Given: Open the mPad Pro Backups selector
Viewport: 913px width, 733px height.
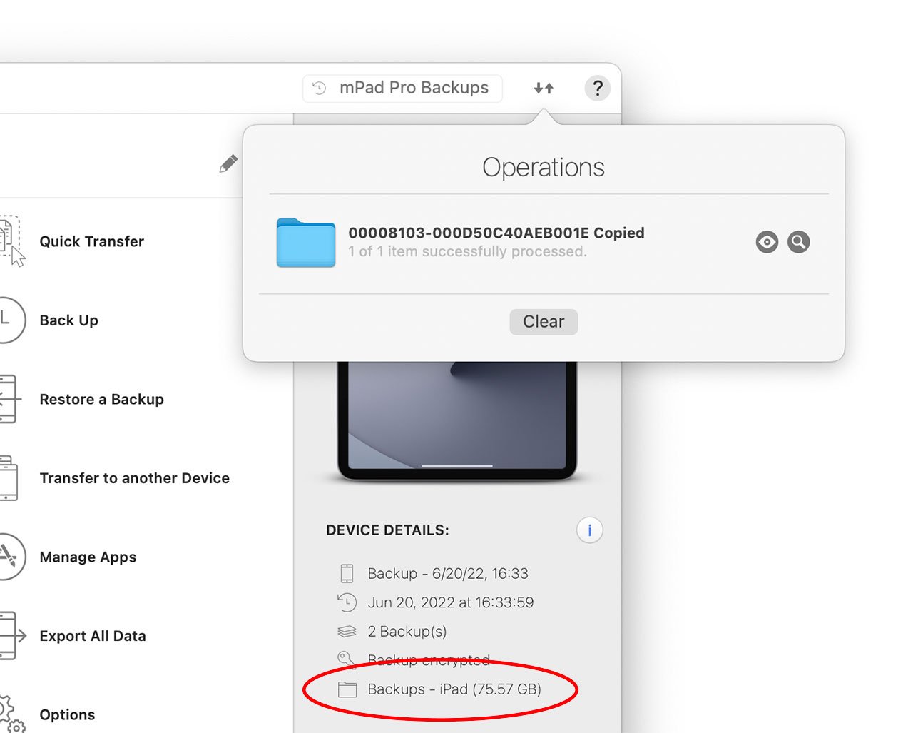Looking at the screenshot, I should pyautogui.click(x=402, y=89).
